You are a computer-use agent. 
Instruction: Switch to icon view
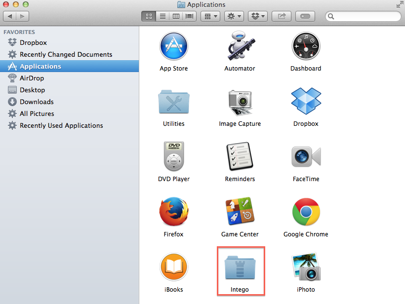[149, 16]
